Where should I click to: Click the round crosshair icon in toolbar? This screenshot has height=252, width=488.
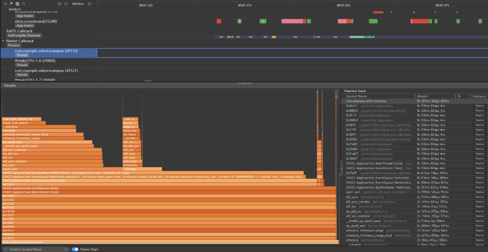(x=18, y=4)
